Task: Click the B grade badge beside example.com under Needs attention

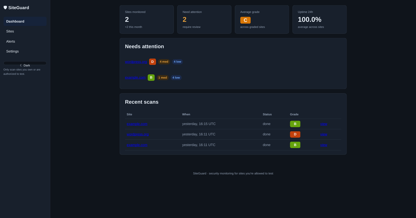Action: point(151,78)
